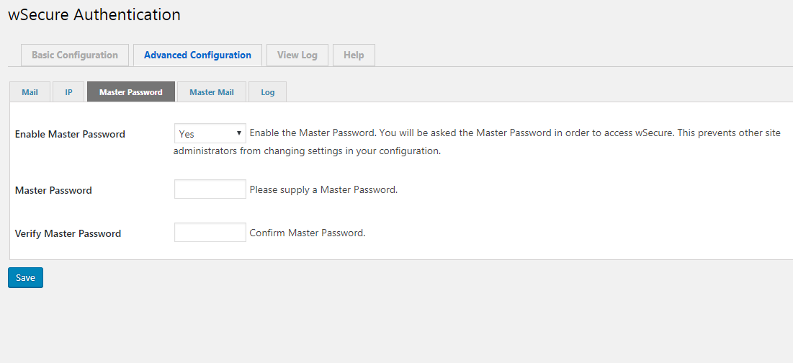Screen dimensions: 793x363
Task: Open the Master Mail sub-tab
Action: tap(212, 92)
